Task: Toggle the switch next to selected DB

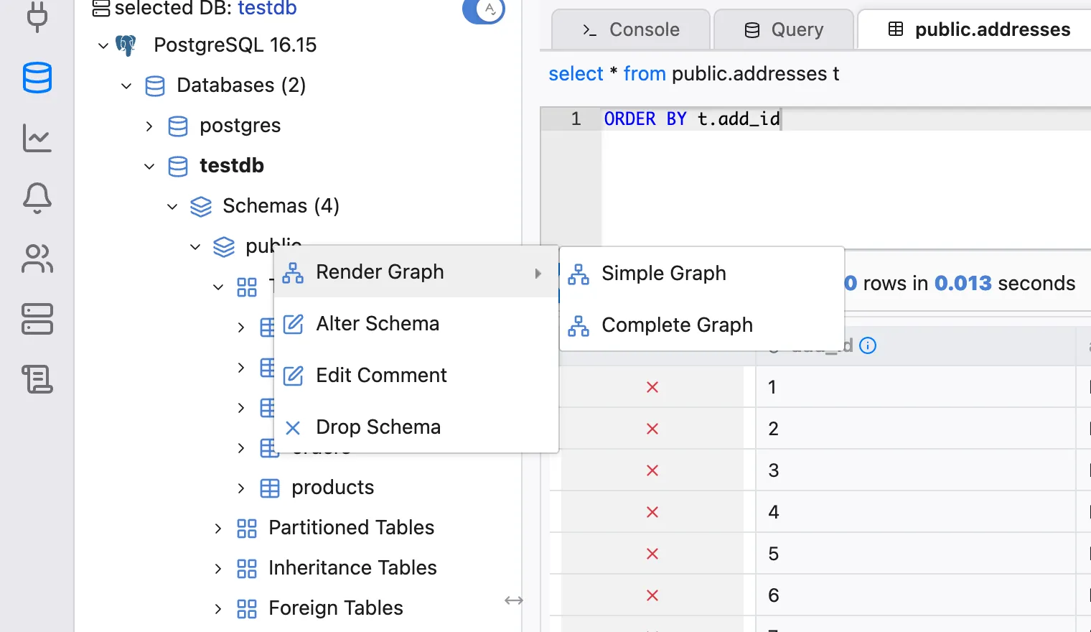Action: pyautogui.click(x=484, y=10)
